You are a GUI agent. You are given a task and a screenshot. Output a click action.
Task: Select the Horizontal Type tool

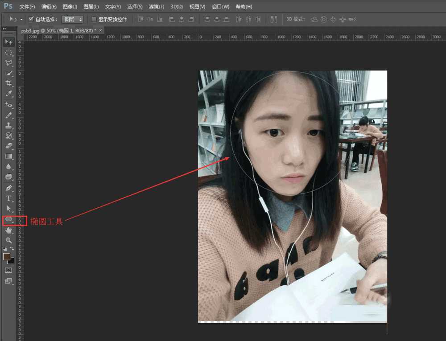(x=9, y=198)
